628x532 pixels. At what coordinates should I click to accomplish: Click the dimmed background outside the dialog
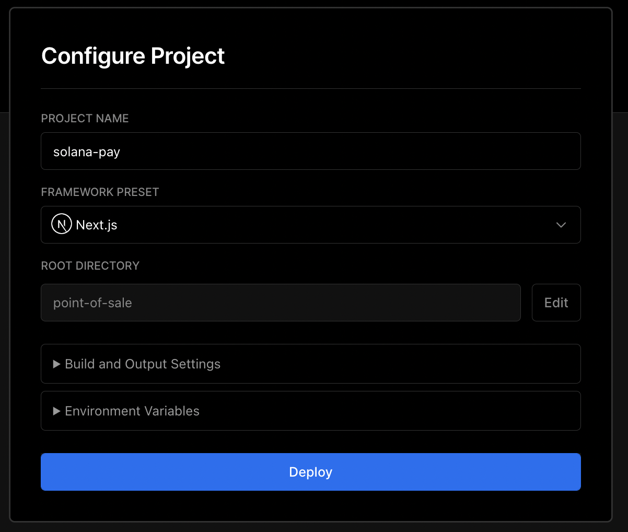620,314
